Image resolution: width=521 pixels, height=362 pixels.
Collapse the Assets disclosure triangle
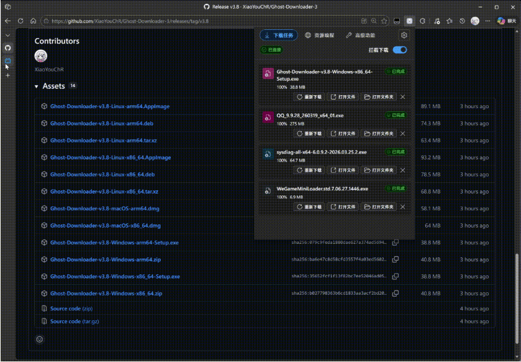pyautogui.click(x=36, y=86)
